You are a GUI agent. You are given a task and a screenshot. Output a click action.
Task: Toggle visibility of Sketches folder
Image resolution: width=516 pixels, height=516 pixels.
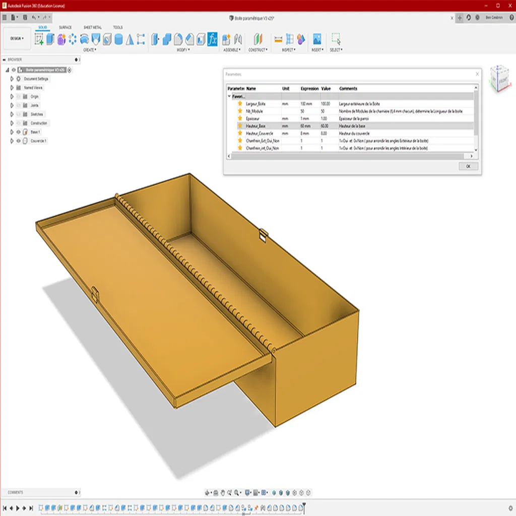19,114
